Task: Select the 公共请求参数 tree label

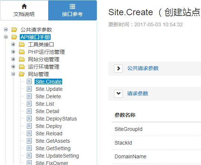Action: coord(36,30)
